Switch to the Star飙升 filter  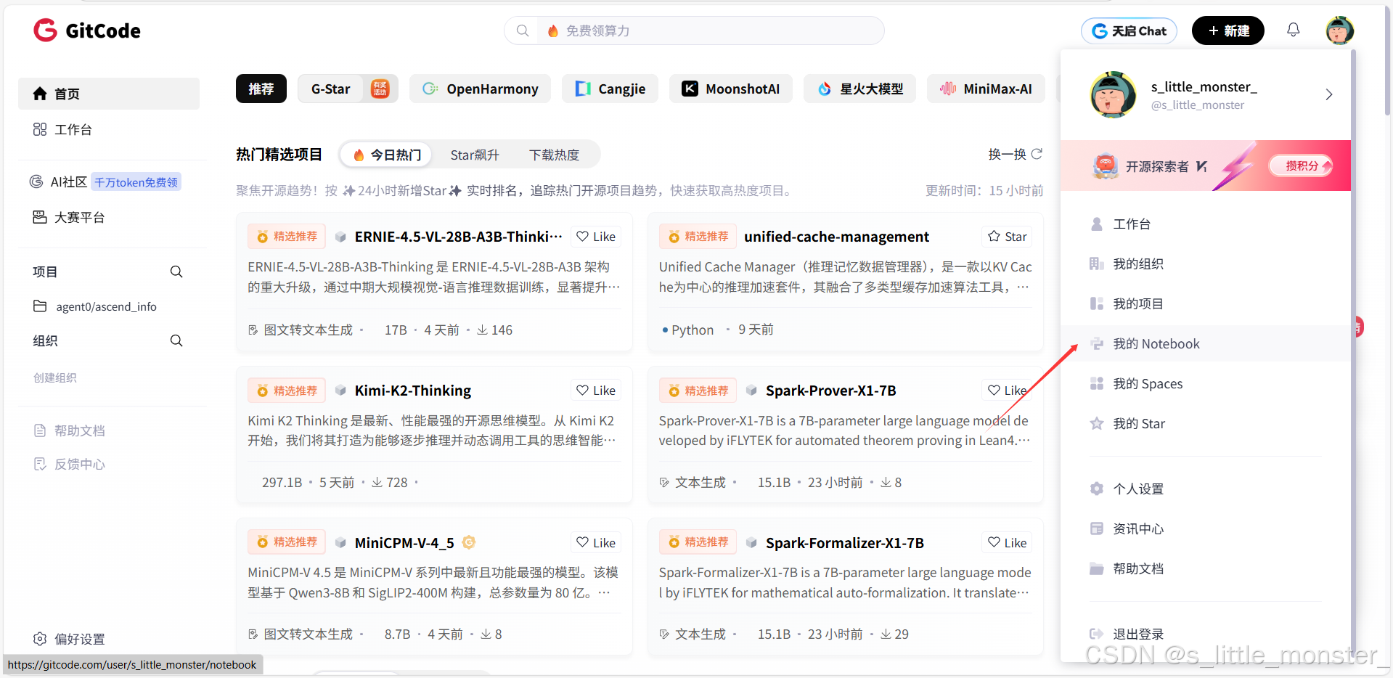(x=475, y=155)
